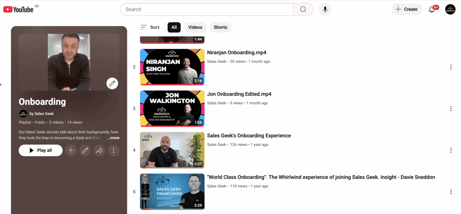Open more options for the Onboarding playlist
This screenshot has height=214, width=461.
pyautogui.click(x=113, y=150)
